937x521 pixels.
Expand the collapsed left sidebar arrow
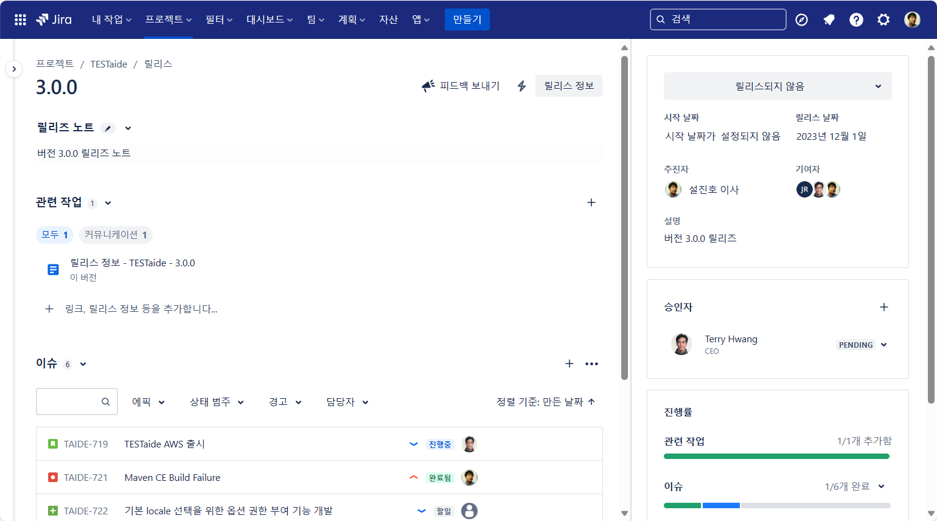coord(14,69)
